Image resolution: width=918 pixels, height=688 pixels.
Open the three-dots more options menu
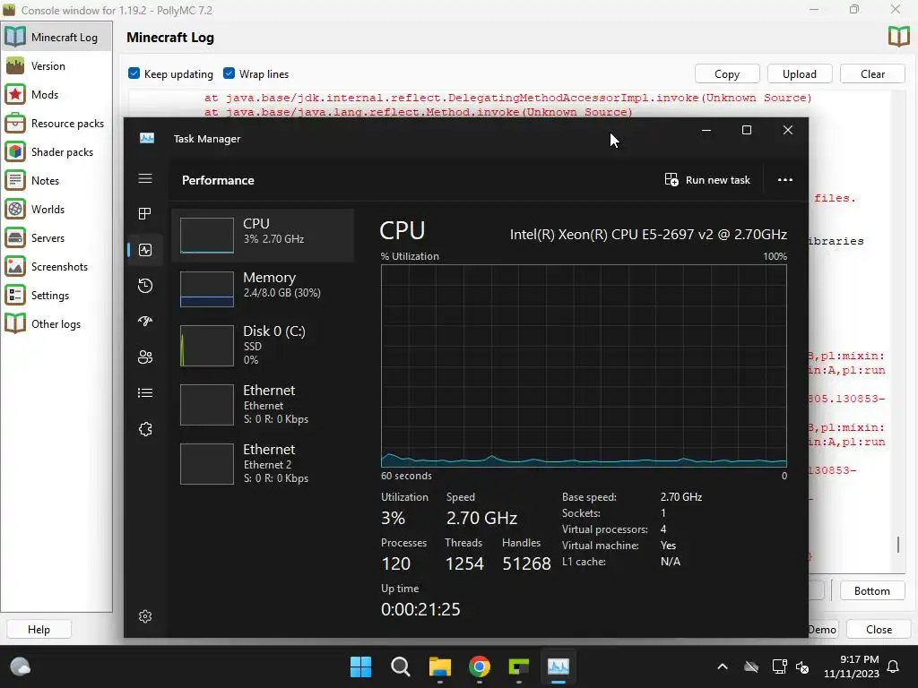click(x=785, y=179)
